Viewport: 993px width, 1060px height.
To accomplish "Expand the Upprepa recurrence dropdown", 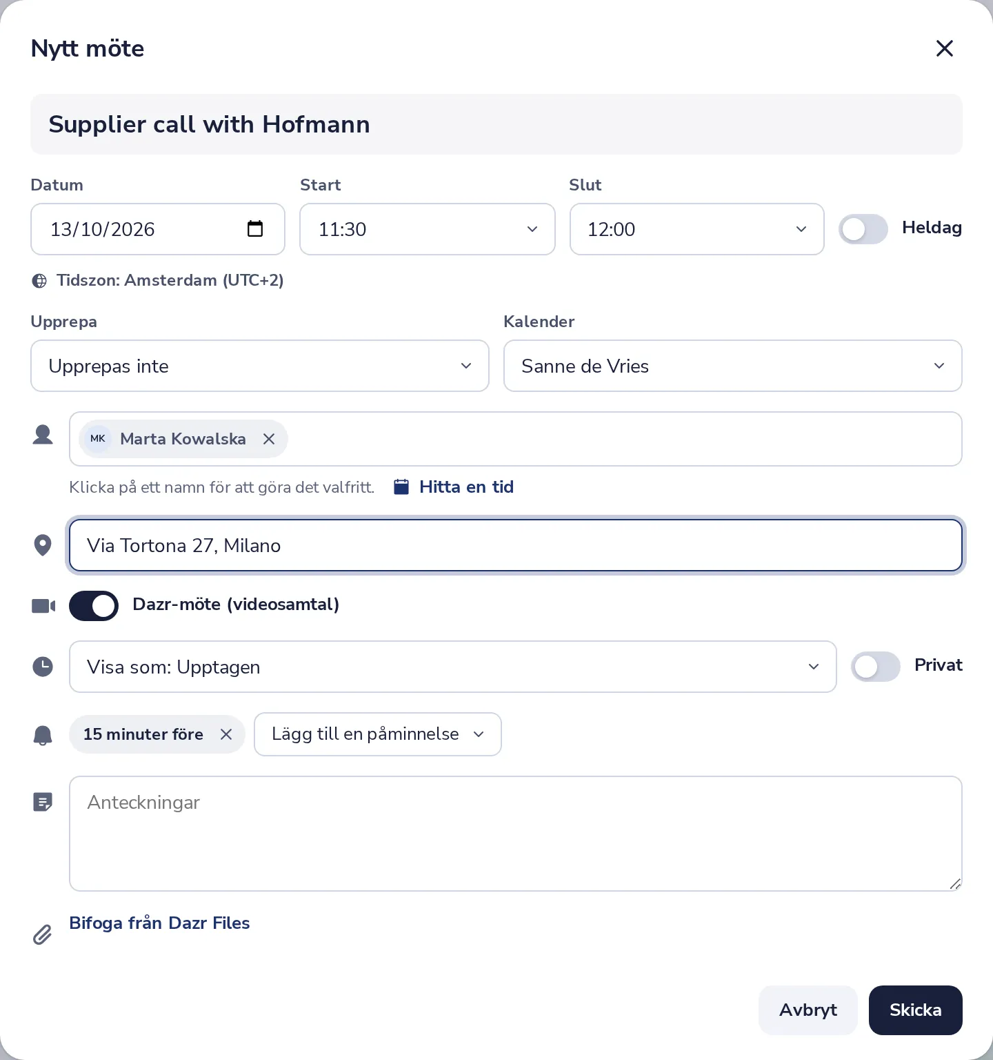I will 260,366.
